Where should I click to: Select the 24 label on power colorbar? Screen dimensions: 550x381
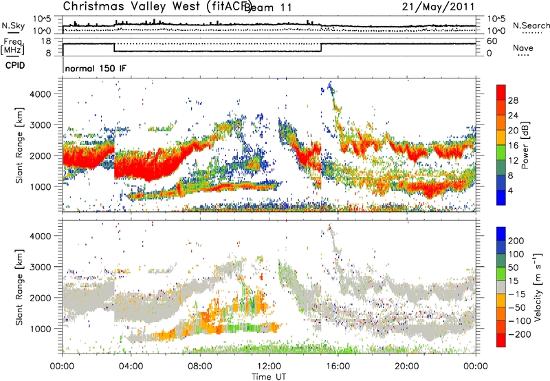coord(513,116)
